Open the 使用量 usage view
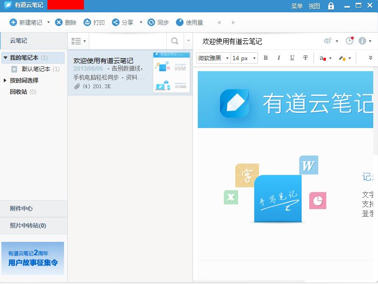 tap(180, 22)
